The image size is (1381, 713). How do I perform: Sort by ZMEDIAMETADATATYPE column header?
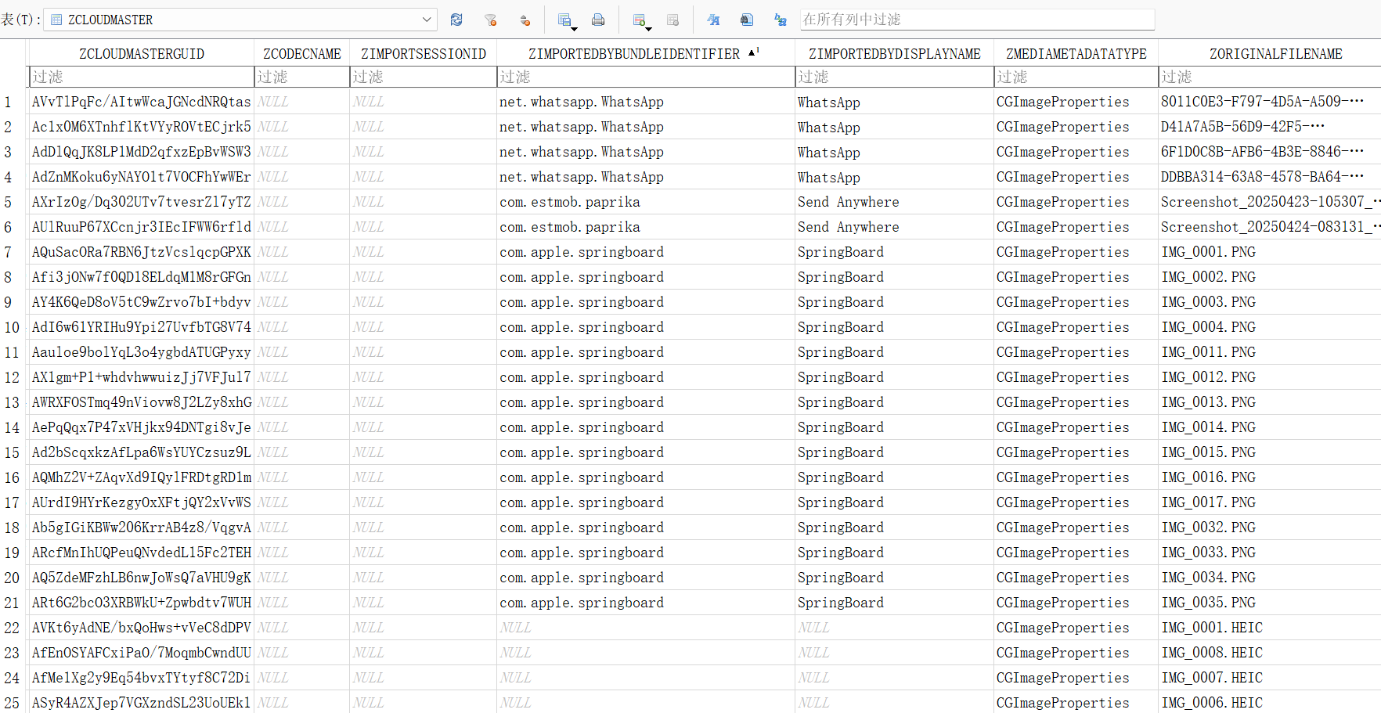1076,53
